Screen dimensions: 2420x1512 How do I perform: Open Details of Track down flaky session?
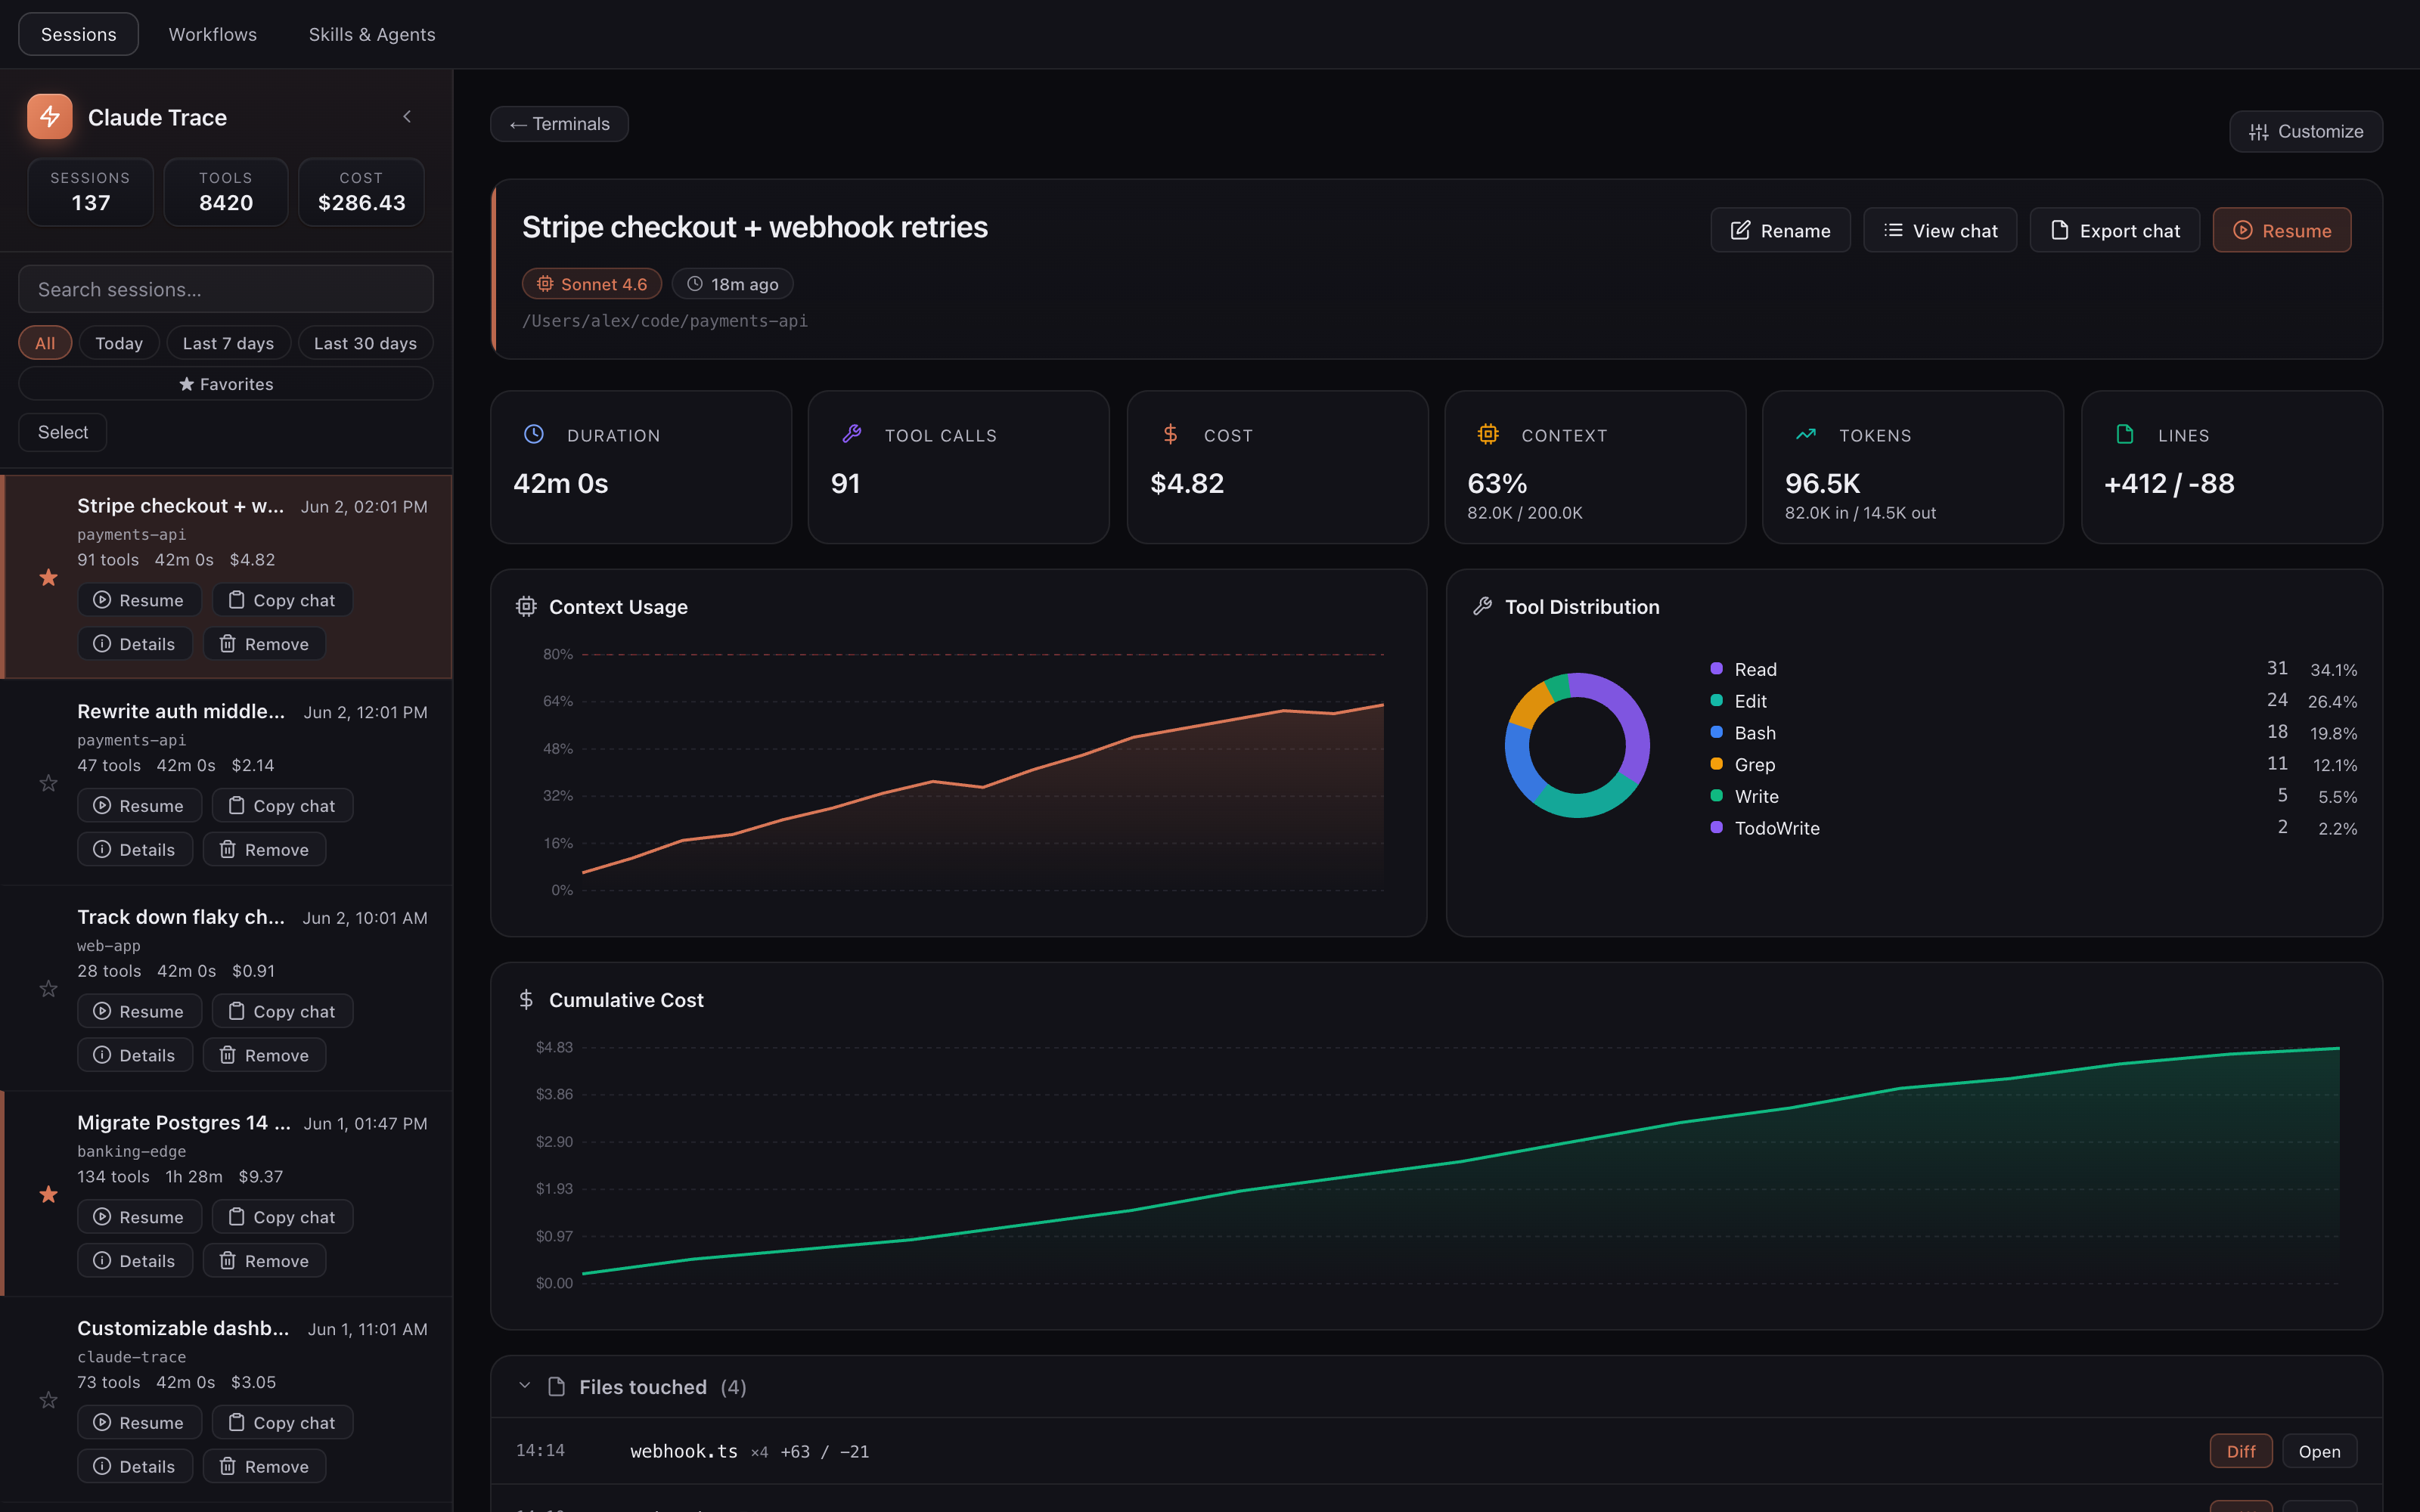134,1055
